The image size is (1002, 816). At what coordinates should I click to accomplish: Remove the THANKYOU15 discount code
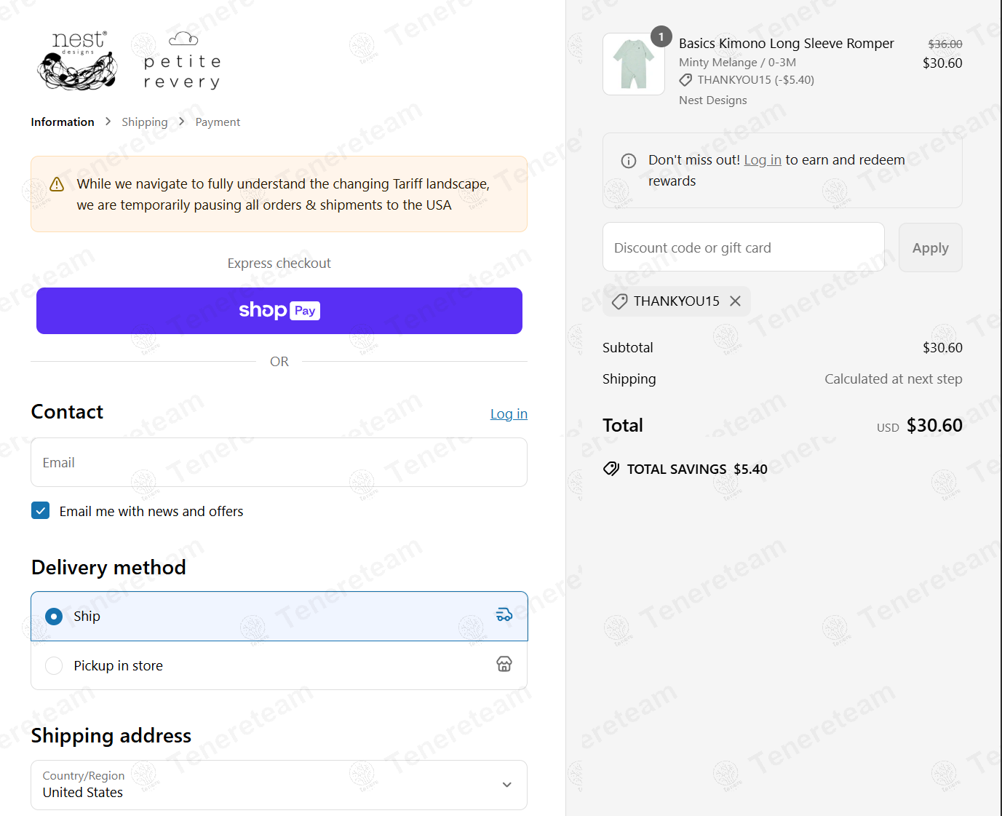pos(736,301)
